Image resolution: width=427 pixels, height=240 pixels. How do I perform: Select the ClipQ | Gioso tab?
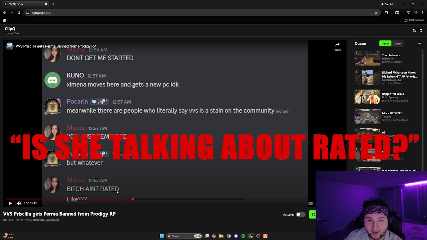coord(25,4)
